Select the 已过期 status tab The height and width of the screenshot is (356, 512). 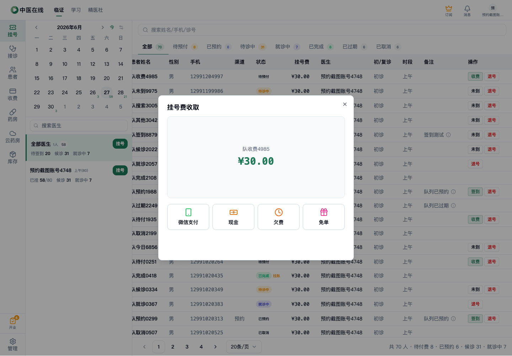pyautogui.click(x=354, y=47)
